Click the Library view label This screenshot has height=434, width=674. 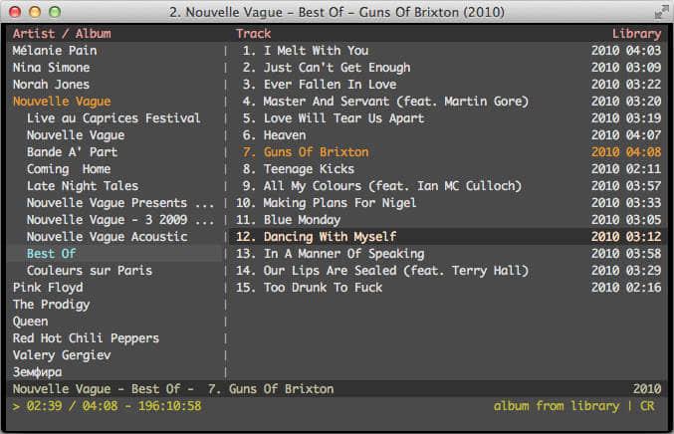[636, 34]
